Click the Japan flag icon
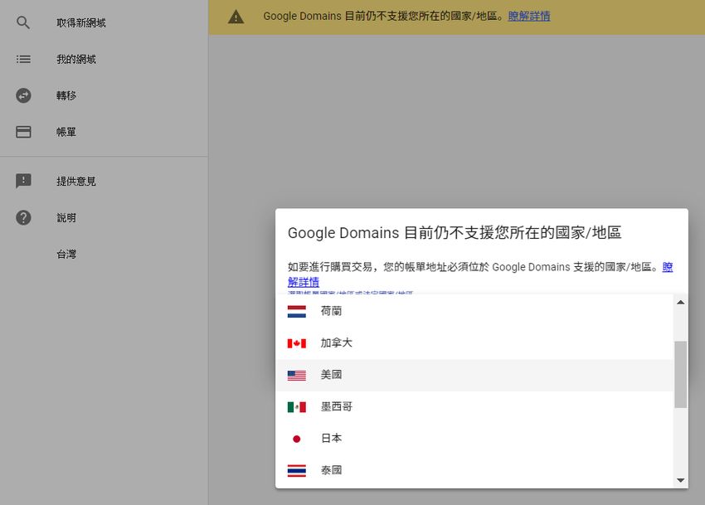Image resolution: width=705 pixels, height=505 pixels. (297, 439)
